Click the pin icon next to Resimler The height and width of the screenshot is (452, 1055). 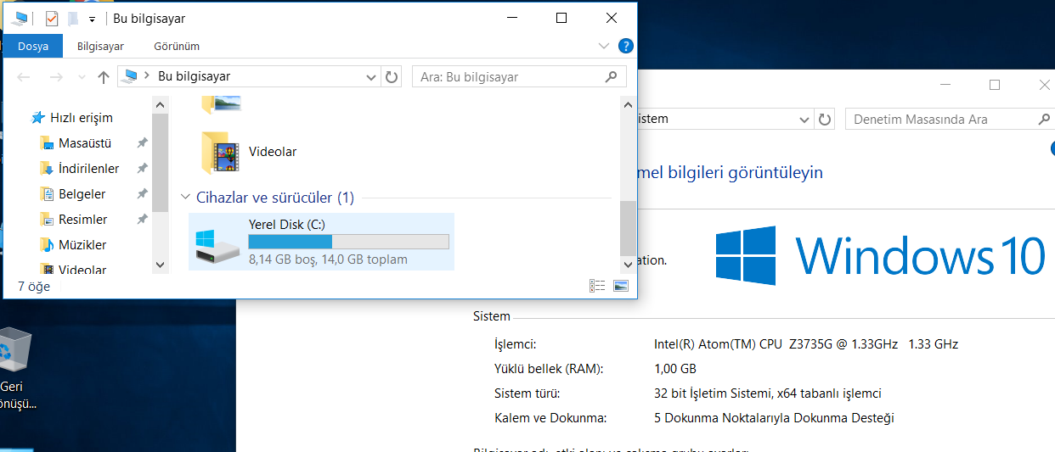pyautogui.click(x=142, y=220)
